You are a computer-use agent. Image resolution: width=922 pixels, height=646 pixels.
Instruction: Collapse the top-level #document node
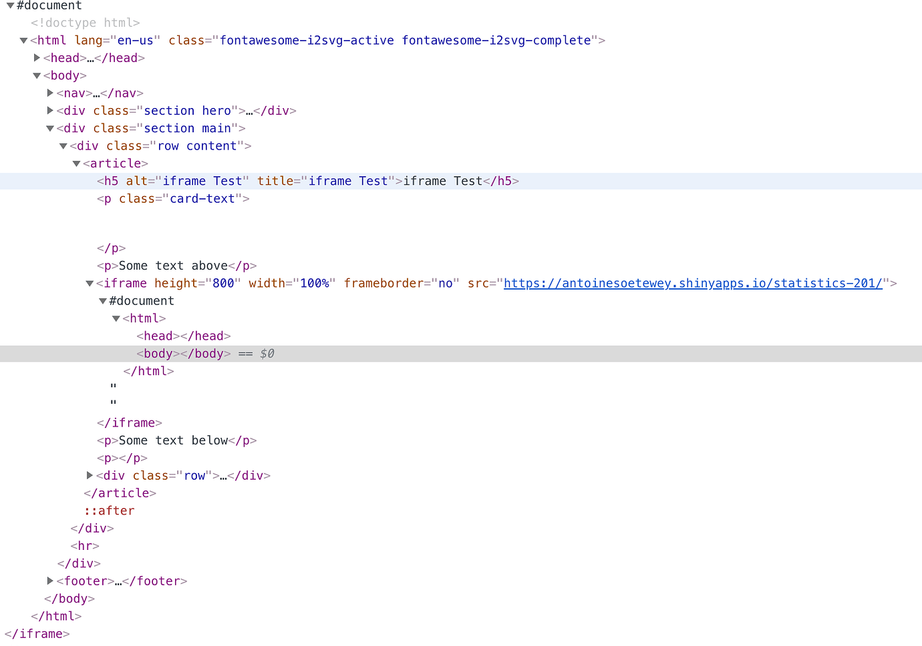tap(10, 5)
